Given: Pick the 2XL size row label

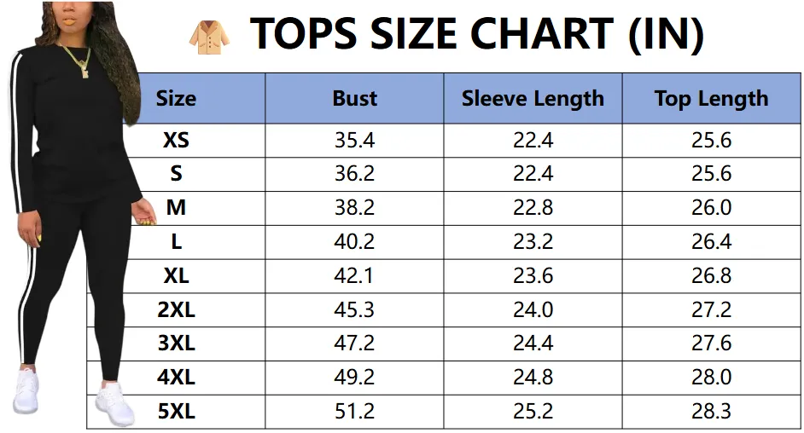Looking at the screenshot, I should pos(176,310).
